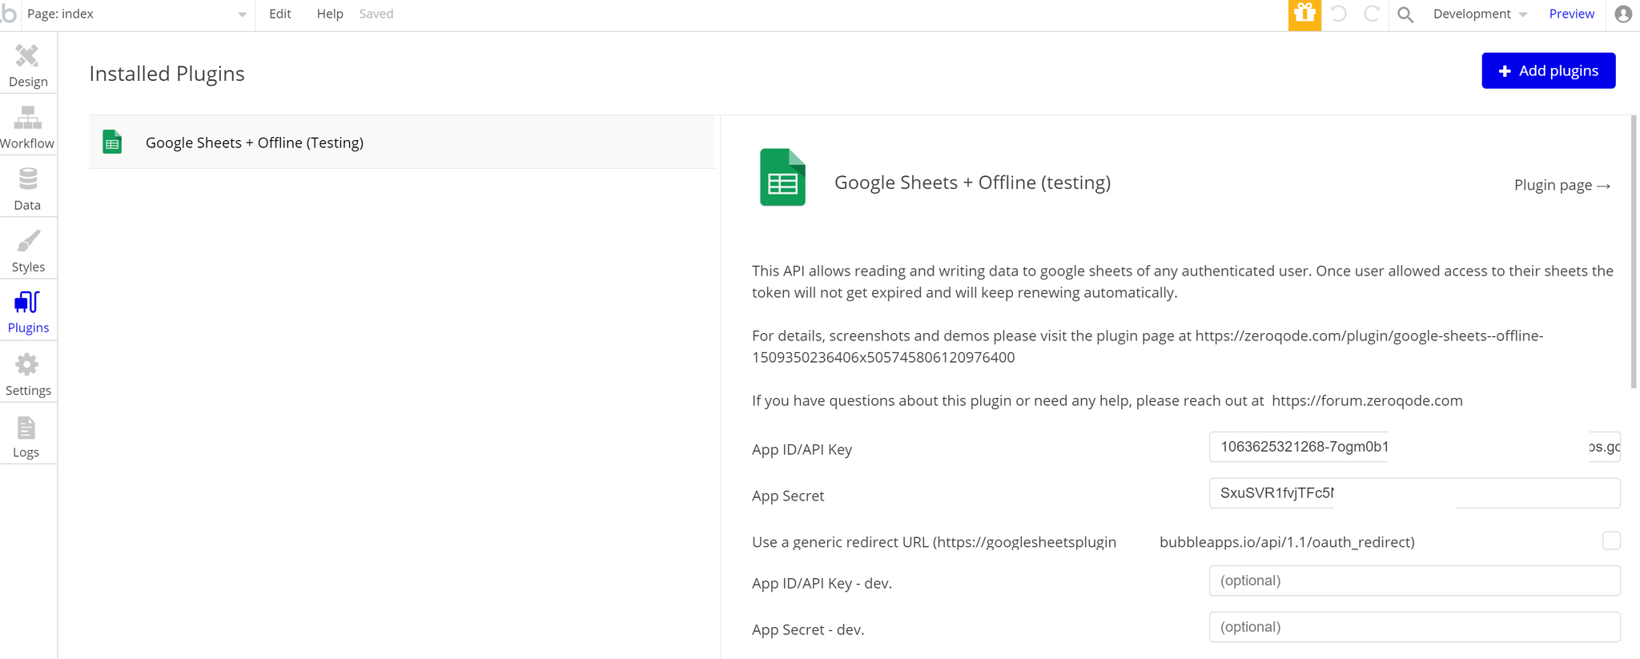Image resolution: width=1640 pixels, height=659 pixels.
Task: Click the Installed Plugins heading
Action: [167, 74]
